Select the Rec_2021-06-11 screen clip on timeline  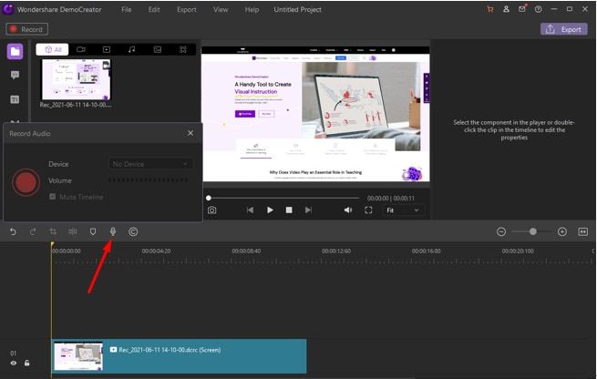tap(179, 356)
